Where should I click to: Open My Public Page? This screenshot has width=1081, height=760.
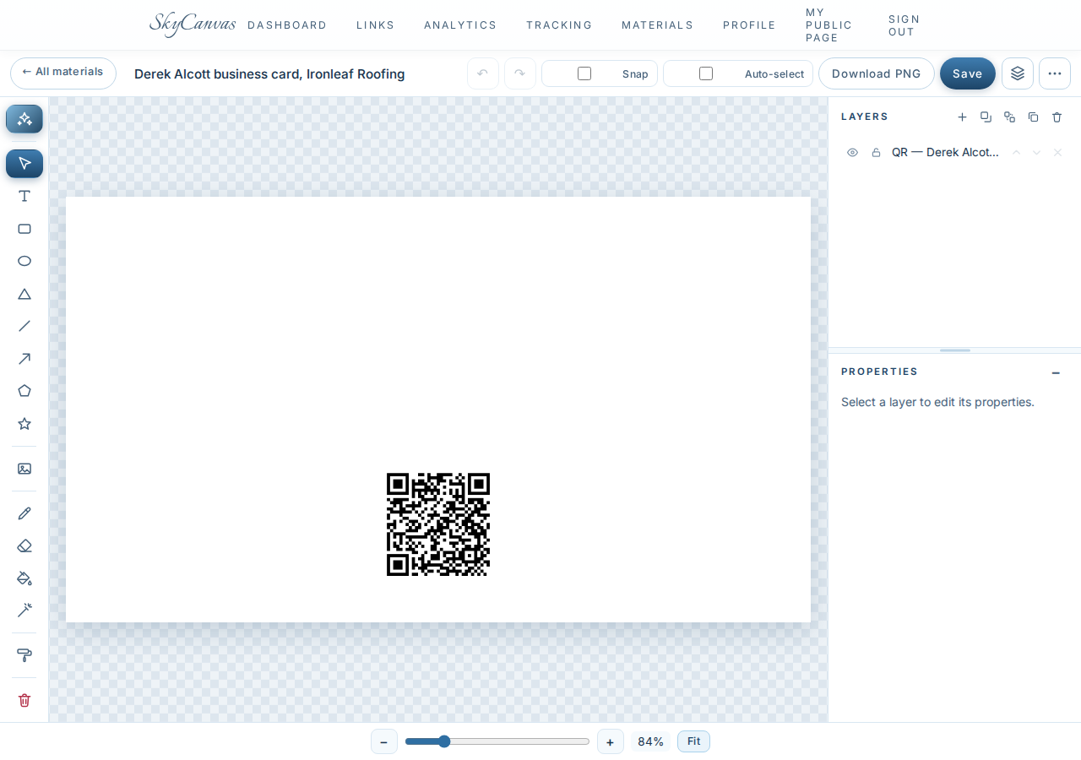(x=829, y=25)
